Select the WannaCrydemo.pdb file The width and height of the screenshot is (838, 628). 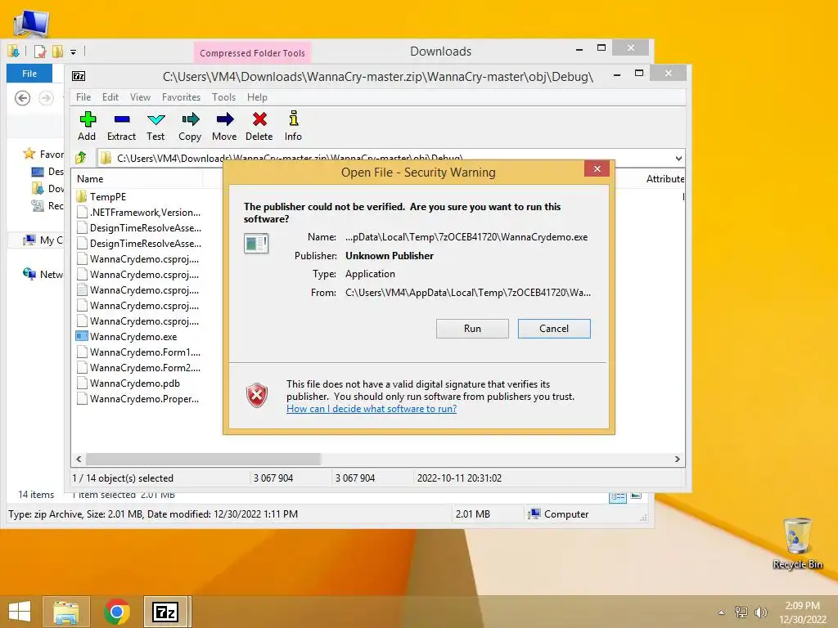(128, 384)
